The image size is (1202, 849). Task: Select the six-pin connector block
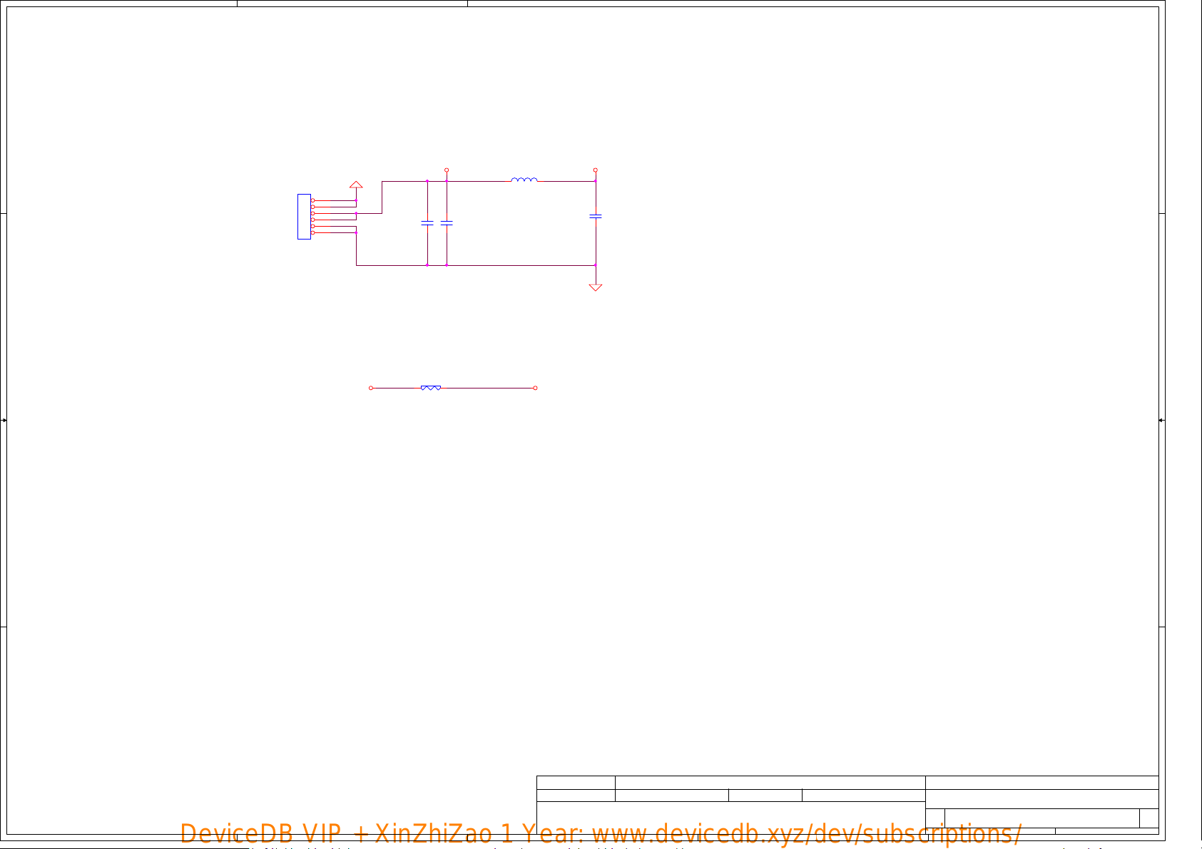tap(304, 217)
